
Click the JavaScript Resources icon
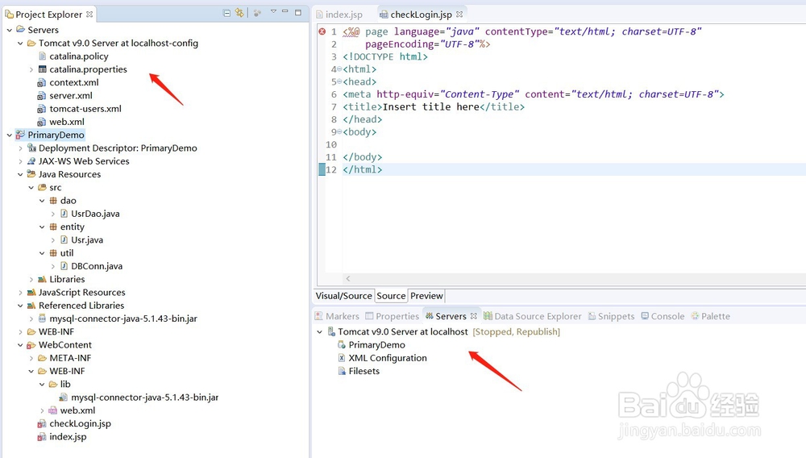[31, 293]
